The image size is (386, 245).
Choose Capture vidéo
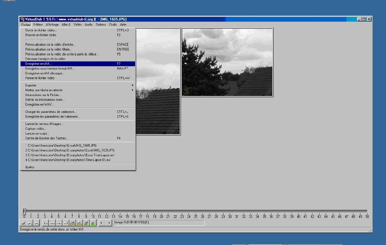click(x=78, y=129)
